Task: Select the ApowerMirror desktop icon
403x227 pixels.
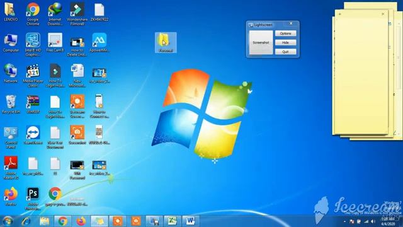Action: pyautogui.click(x=99, y=43)
